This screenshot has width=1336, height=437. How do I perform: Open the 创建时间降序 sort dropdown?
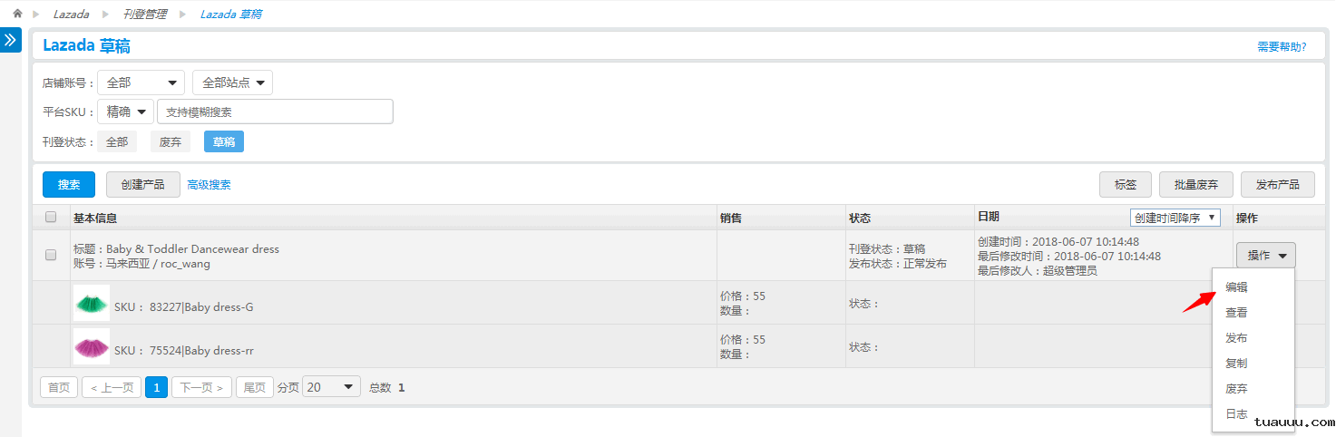(1175, 218)
